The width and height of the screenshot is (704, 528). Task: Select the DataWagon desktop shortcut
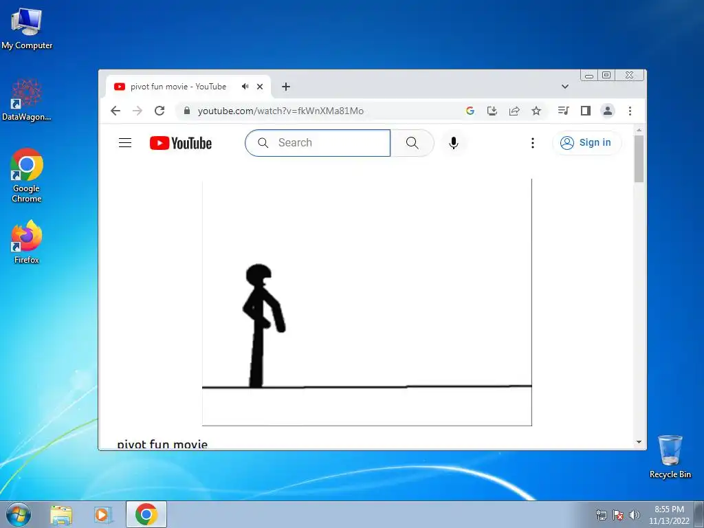pos(27,100)
